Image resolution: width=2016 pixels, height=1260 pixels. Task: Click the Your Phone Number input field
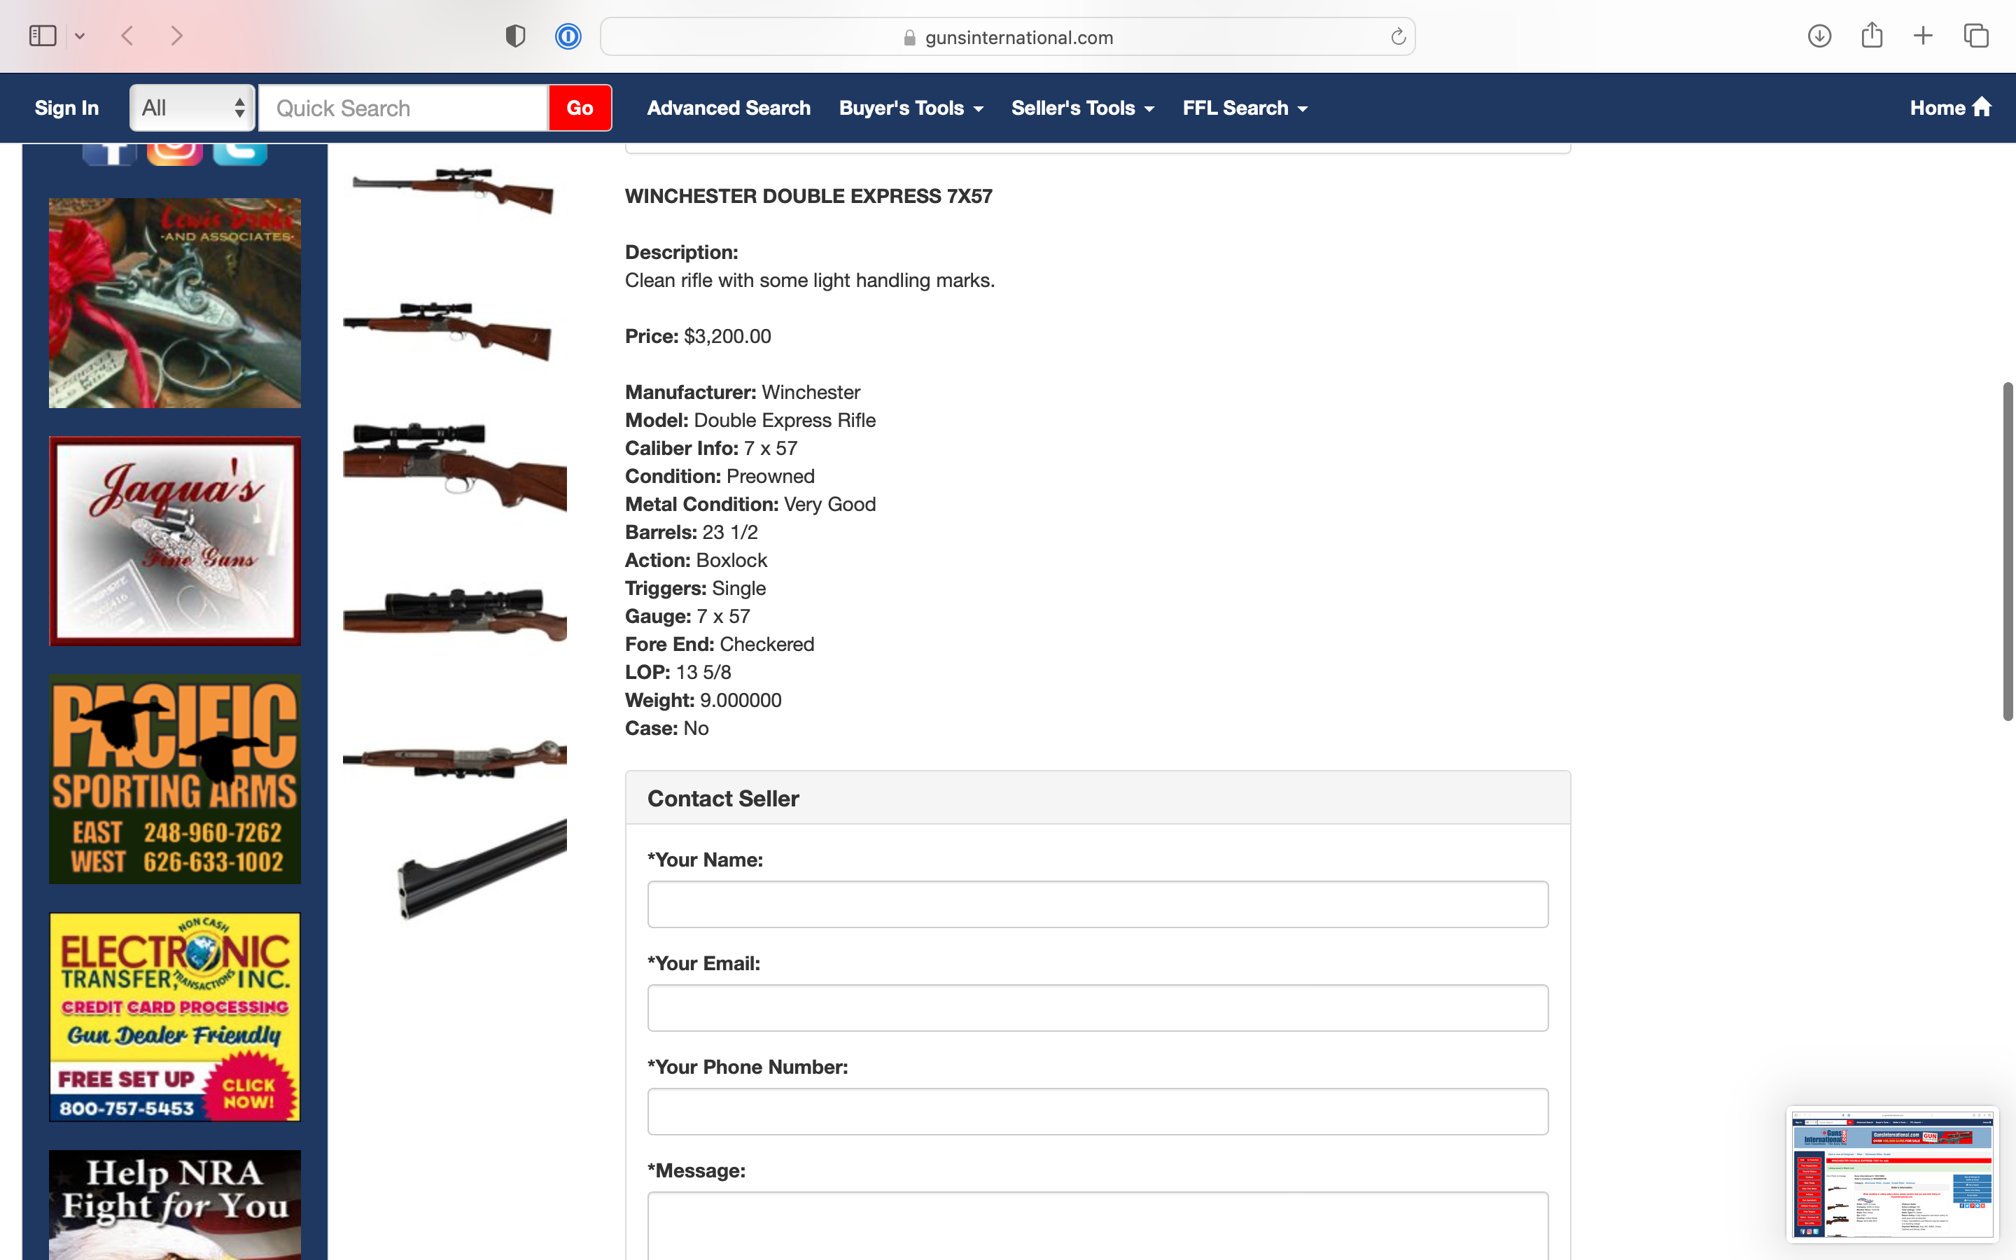pos(1097,1111)
